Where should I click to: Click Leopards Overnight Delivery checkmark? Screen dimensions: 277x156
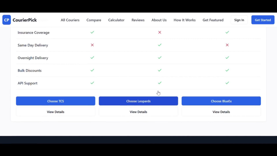[160, 58]
